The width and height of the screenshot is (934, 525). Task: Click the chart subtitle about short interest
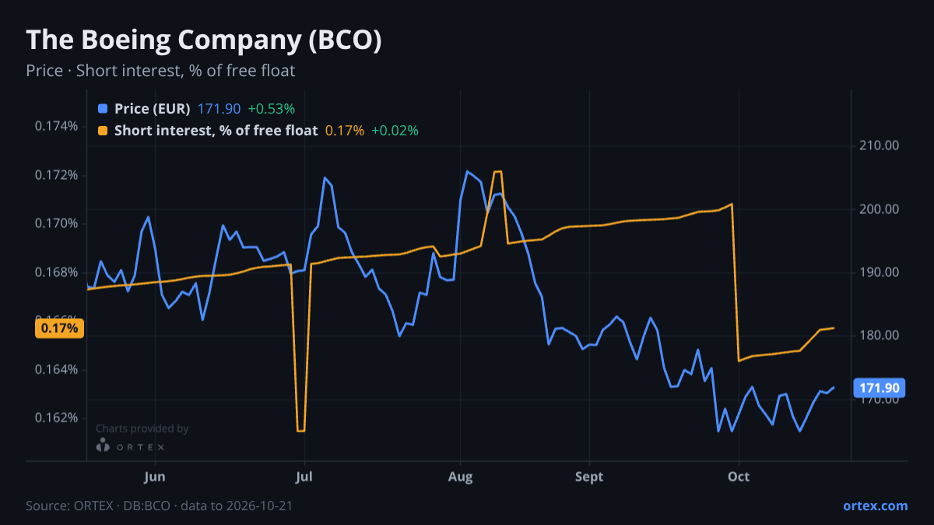pos(160,71)
